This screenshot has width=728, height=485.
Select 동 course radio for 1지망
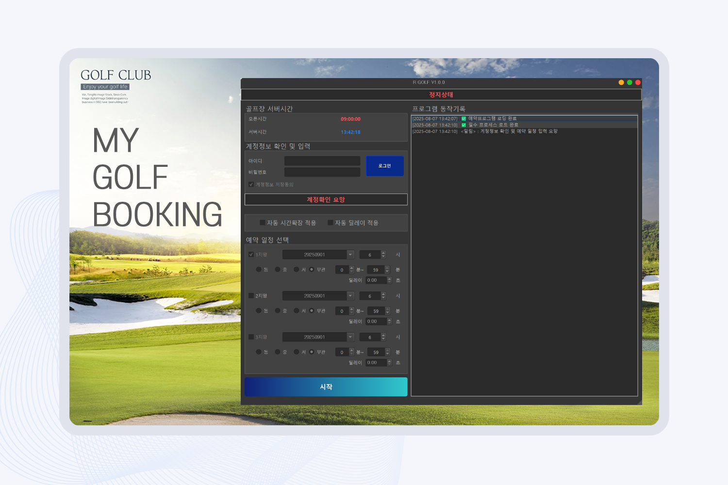coord(259,270)
